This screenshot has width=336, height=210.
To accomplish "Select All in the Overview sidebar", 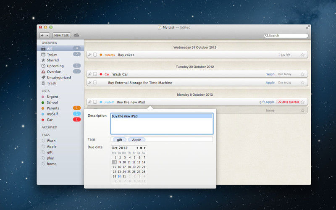I will coord(60,48).
